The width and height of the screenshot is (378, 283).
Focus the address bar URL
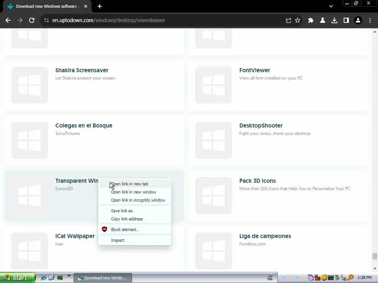pos(109,21)
